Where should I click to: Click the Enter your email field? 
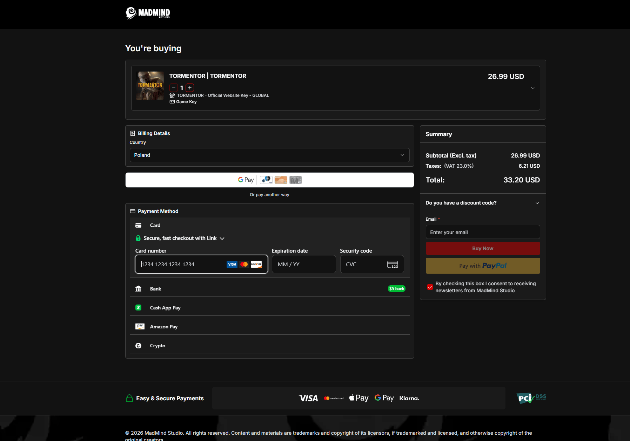click(x=483, y=232)
